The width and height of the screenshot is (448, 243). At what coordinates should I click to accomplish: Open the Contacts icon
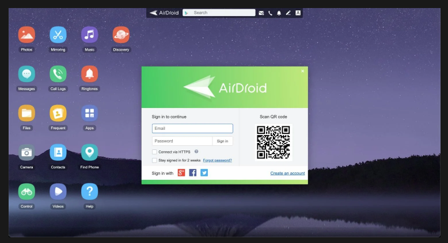pos(58,152)
